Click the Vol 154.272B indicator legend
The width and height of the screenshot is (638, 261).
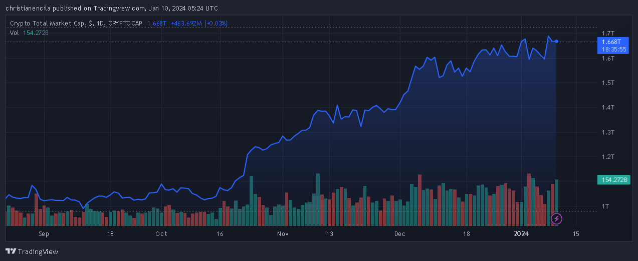[29, 32]
